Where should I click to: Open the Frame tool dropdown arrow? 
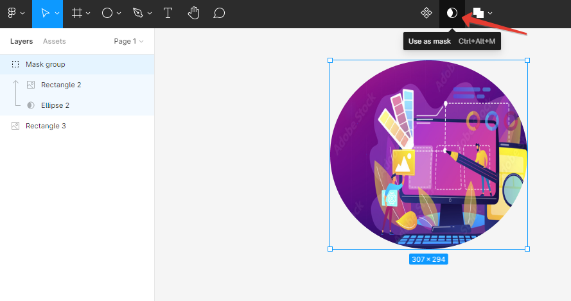click(x=88, y=13)
